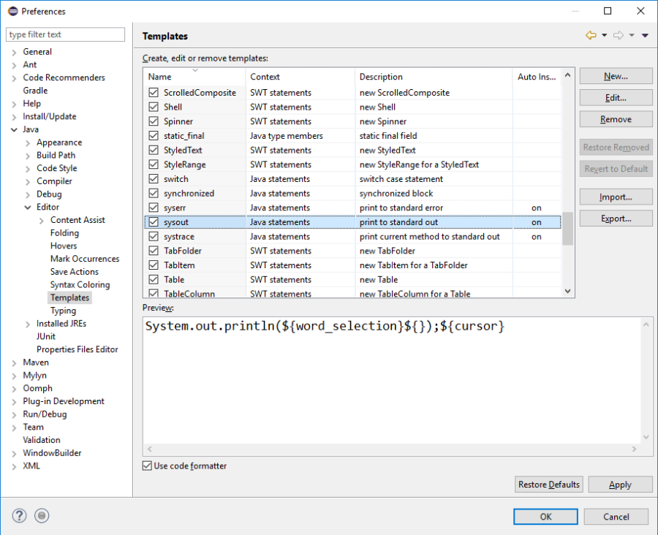This screenshot has width=658, height=535.
Task: Click the help question mark icon
Action: (x=20, y=516)
